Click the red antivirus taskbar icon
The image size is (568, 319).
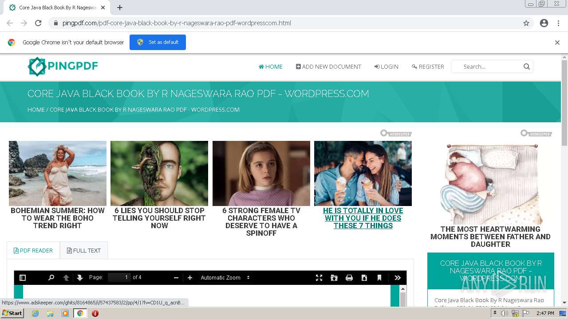point(95,313)
